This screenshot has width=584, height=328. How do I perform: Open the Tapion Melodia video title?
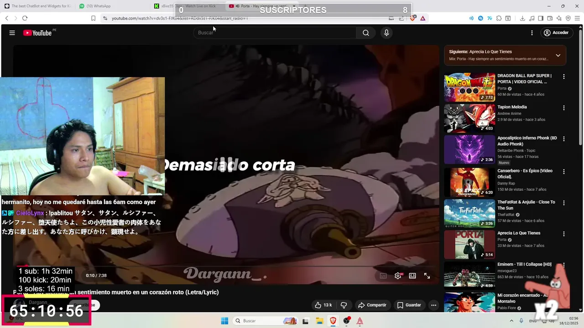[x=512, y=107]
